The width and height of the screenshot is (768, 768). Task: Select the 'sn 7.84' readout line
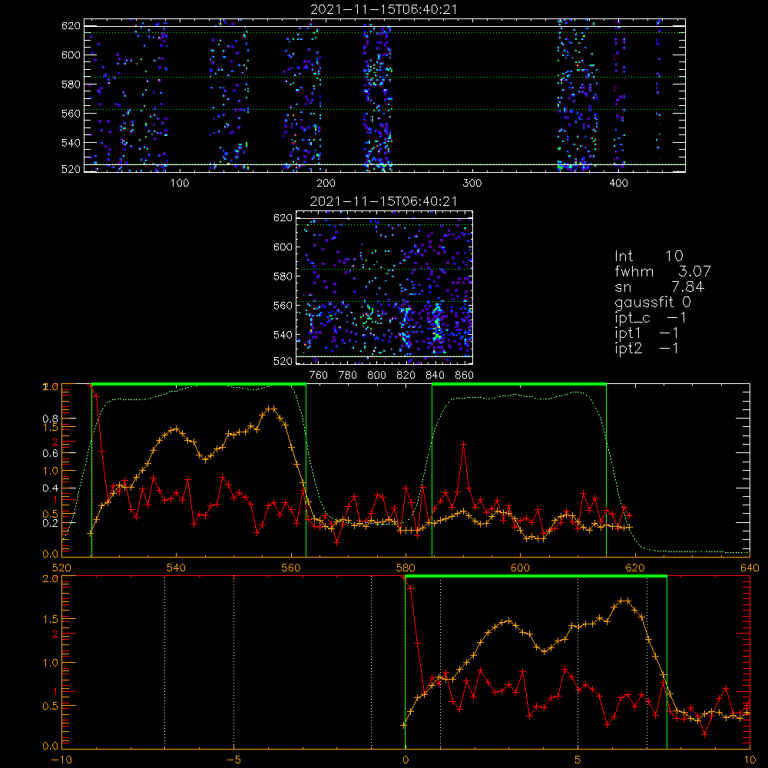[x=659, y=287]
